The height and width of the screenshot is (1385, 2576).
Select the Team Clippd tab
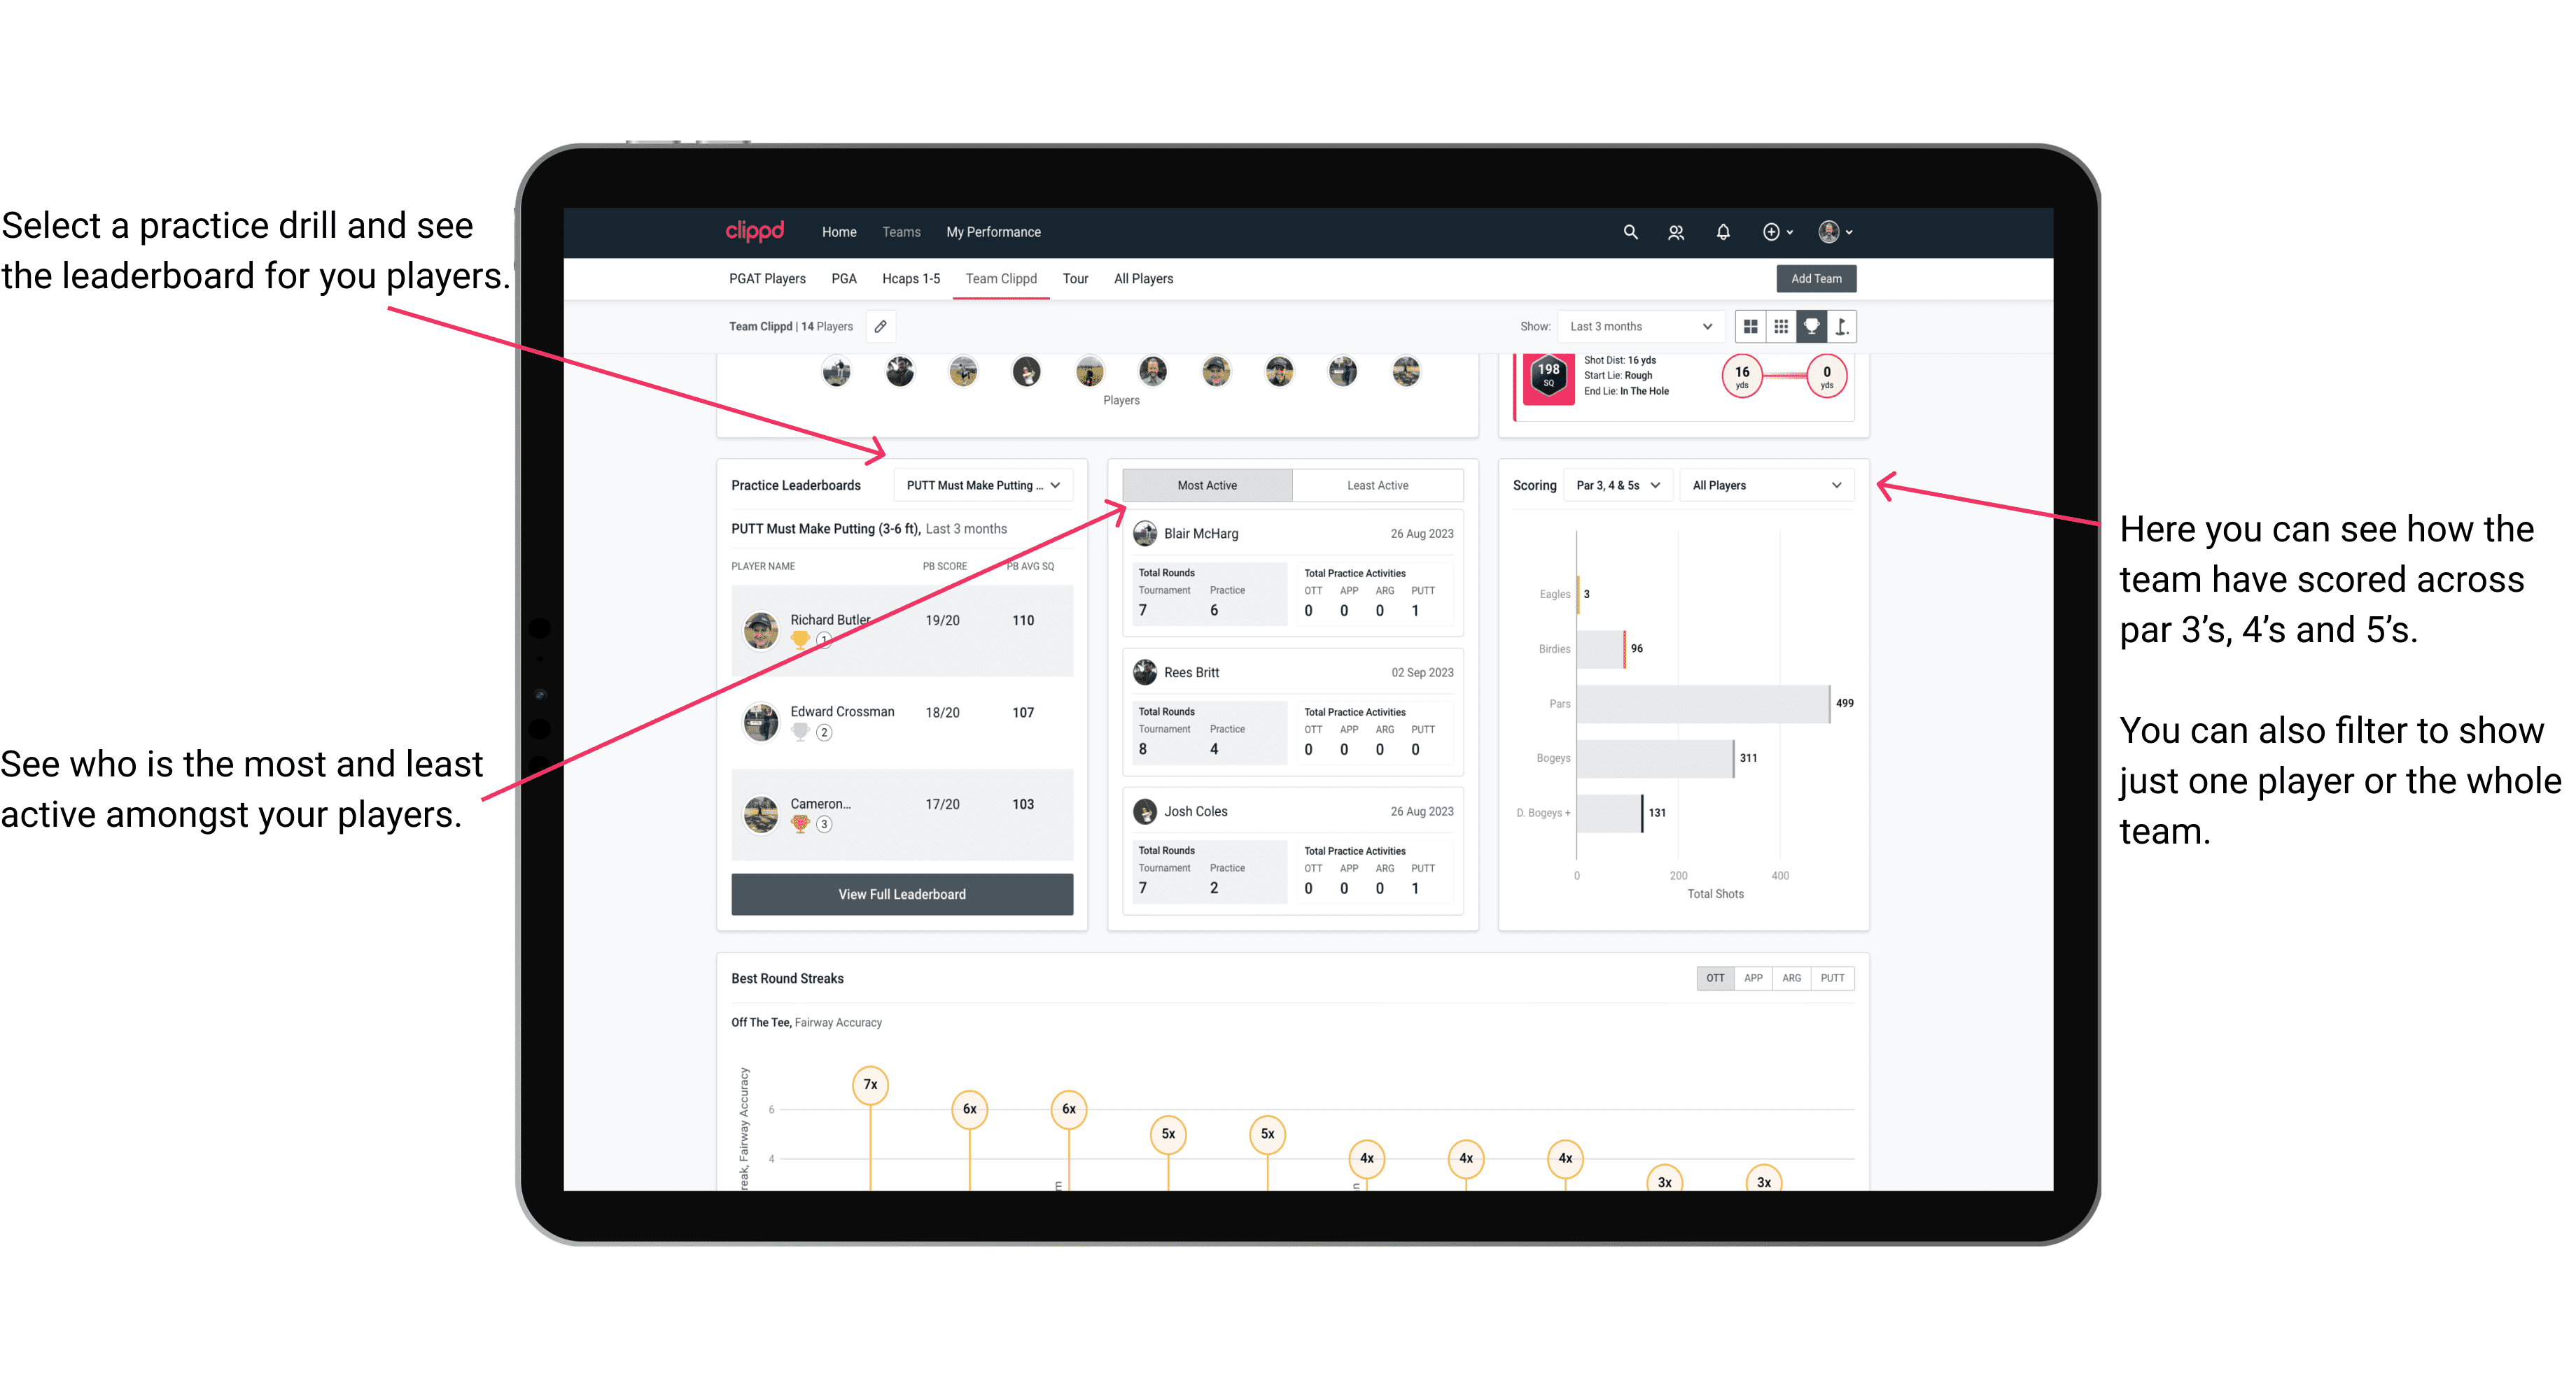click(x=1002, y=278)
